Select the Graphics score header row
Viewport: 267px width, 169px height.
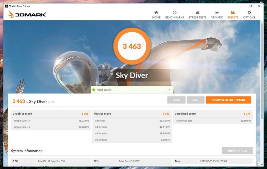click(51, 114)
